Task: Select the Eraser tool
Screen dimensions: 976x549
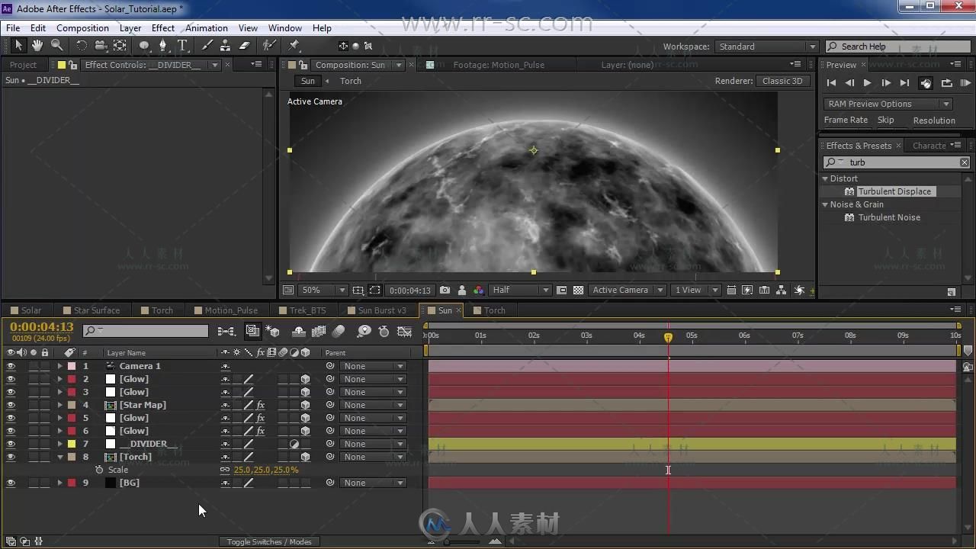Action: 244,46
